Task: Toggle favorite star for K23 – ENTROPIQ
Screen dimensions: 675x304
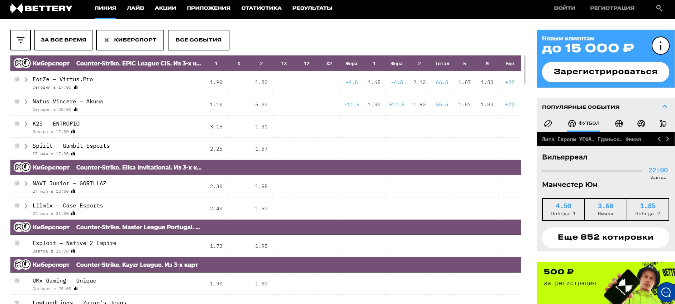Action: tap(17, 124)
